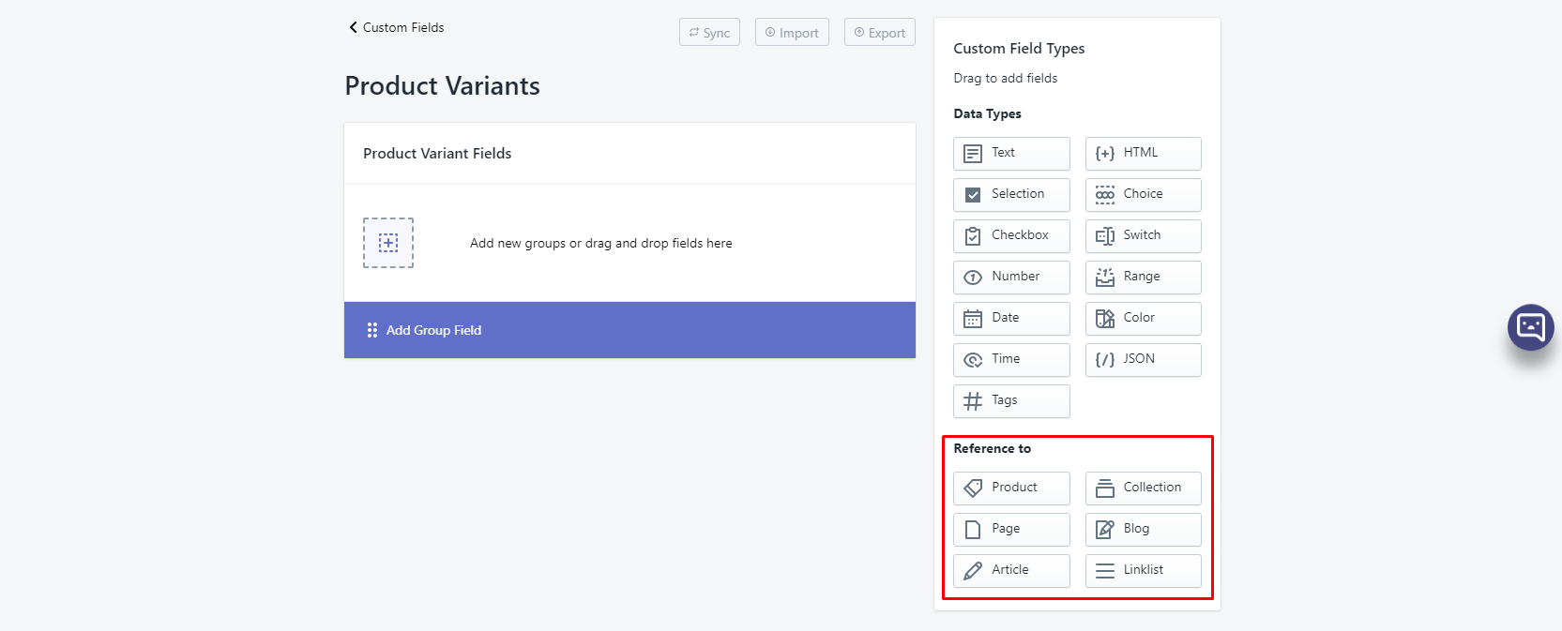Click the Switch data type label

pyautogui.click(x=1142, y=234)
